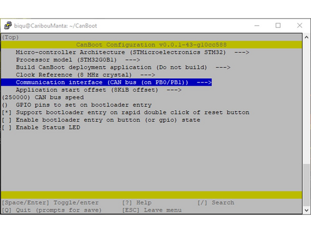Enable Status LED checkbox

coord(41,128)
